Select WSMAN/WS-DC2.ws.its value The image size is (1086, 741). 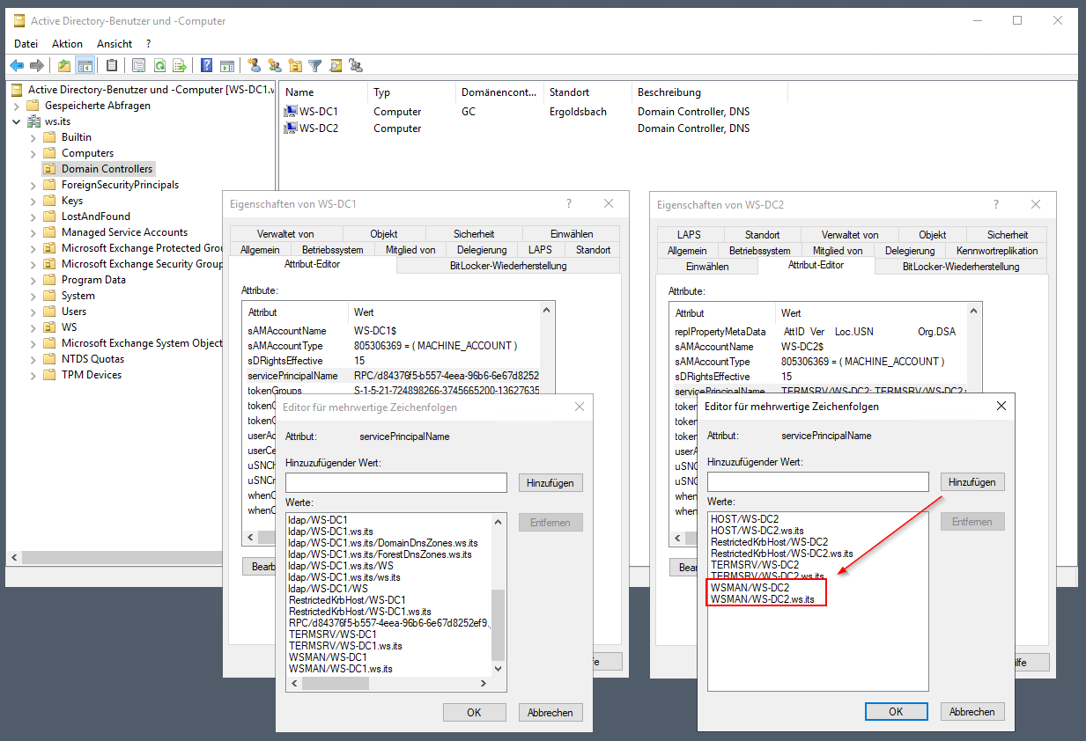pos(763,599)
